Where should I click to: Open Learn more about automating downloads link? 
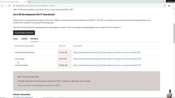pos(39,85)
